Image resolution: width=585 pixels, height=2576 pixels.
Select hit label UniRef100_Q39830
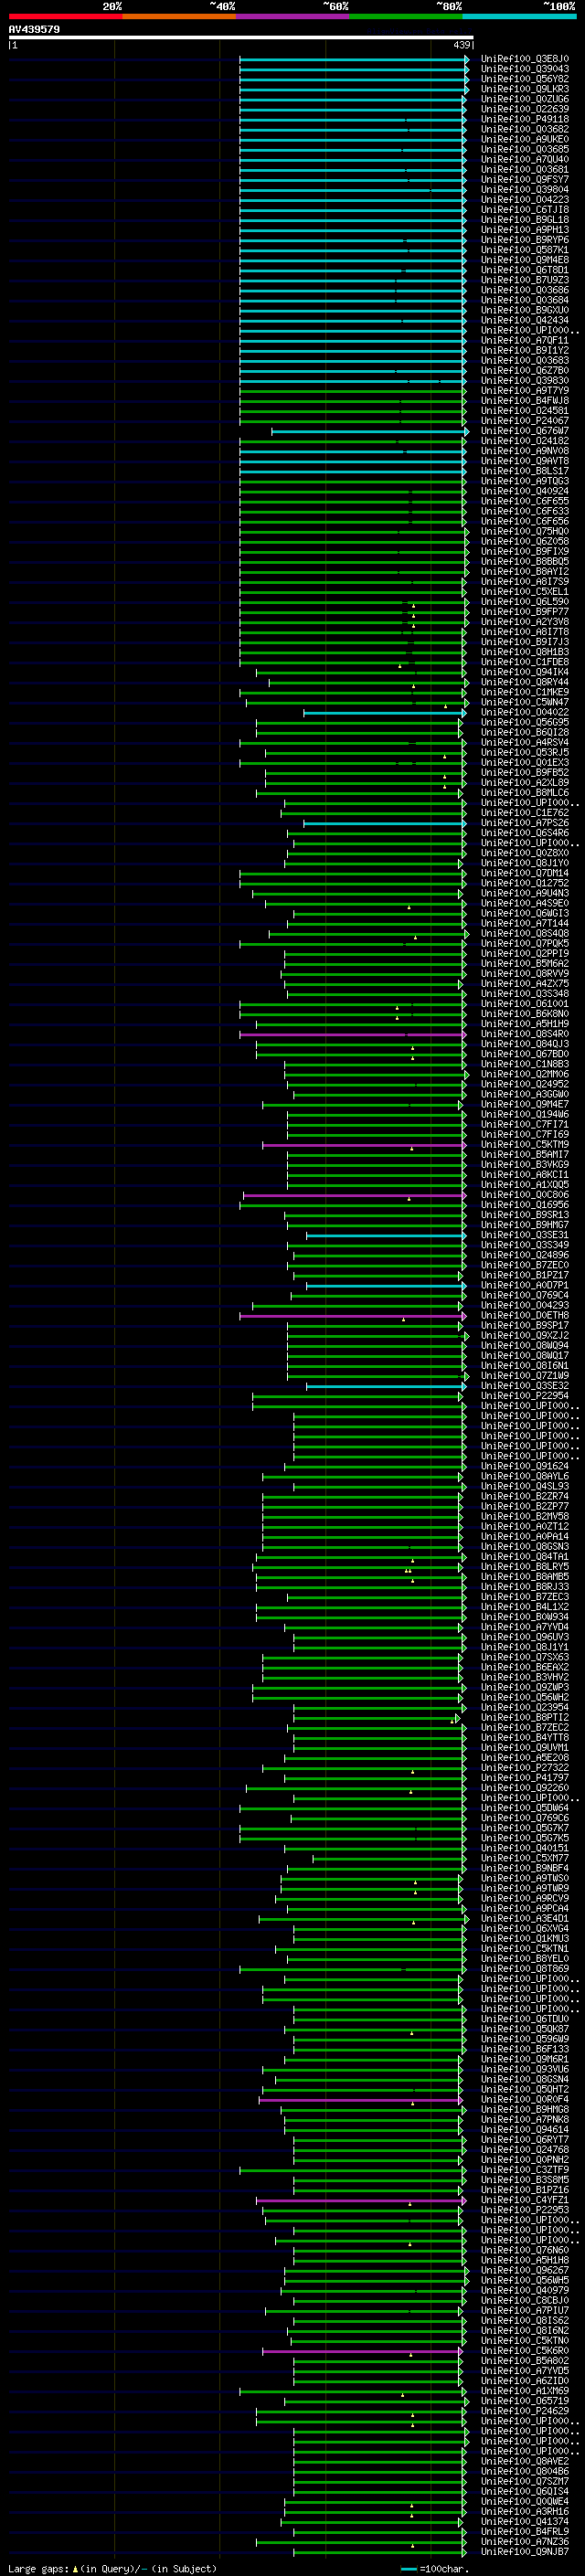[x=524, y=381]
